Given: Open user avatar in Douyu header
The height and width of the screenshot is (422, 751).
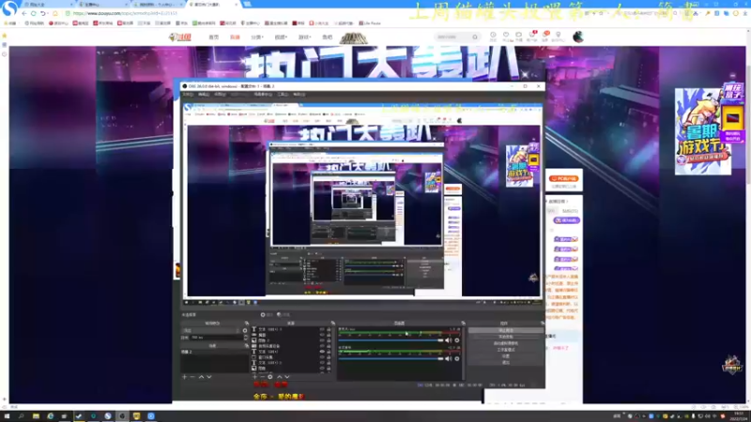Looking at the screenshot, I should [x=578, y=37].
